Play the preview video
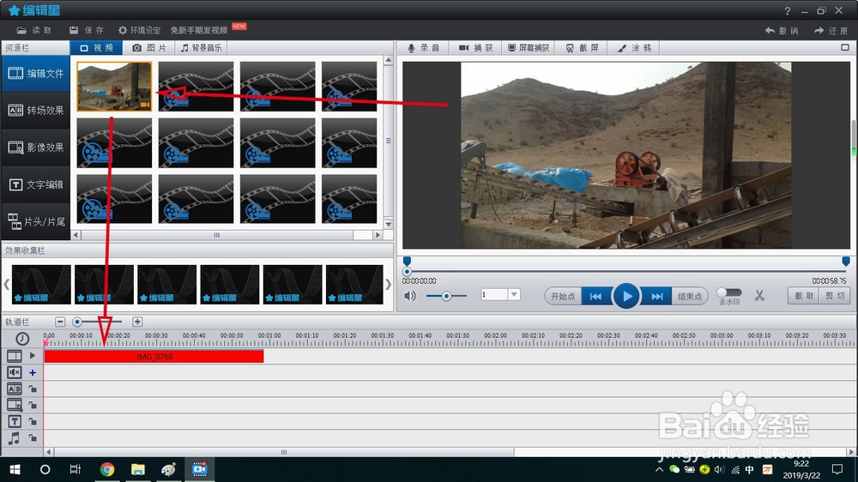The image size is (858, 482). pyautogui.click(x=626, y=296)
